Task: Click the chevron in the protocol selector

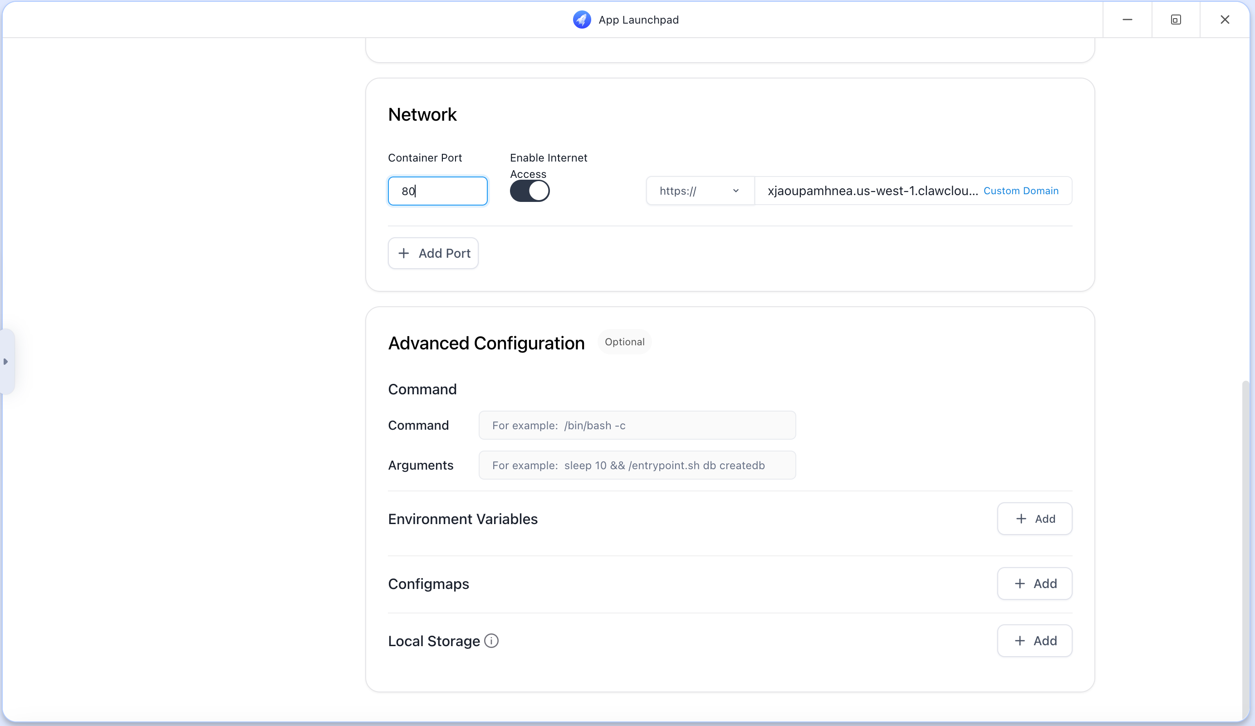Action: (736, 191)
